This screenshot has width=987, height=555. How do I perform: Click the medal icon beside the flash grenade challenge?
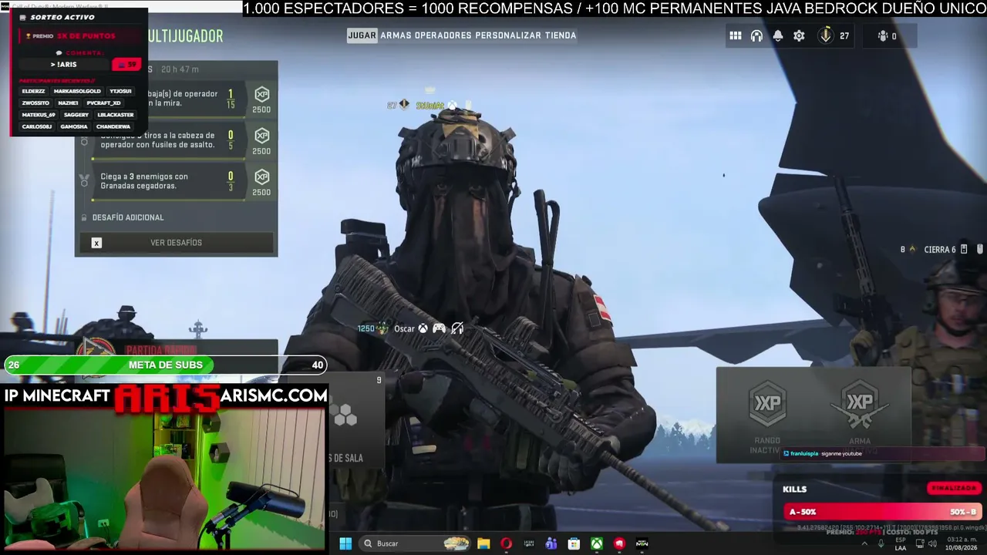(85, 180)
